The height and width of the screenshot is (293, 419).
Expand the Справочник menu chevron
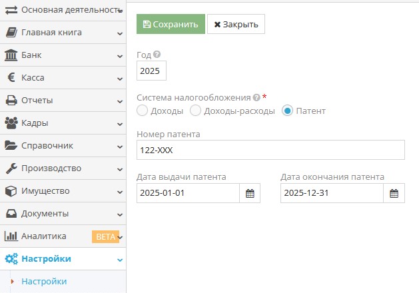click(x=120, y=147)
